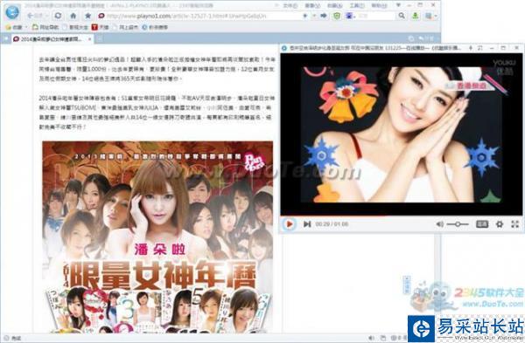
Task: Click the forward arrow beside the address bar
Action: [x=324, y=16]
